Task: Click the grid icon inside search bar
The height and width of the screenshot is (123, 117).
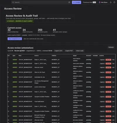Action: coord(69,2)
